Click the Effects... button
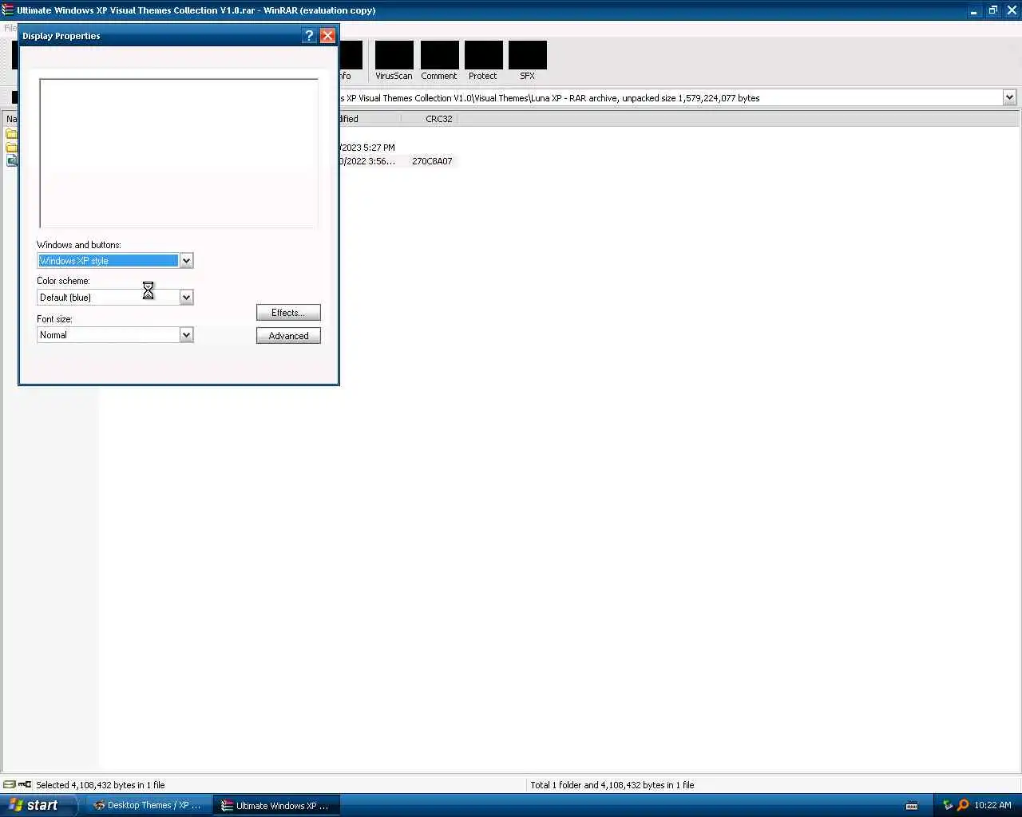Image resolution: width=1022 pixels, height=817 pixels. pyautogui.click(x=288, y=313)
